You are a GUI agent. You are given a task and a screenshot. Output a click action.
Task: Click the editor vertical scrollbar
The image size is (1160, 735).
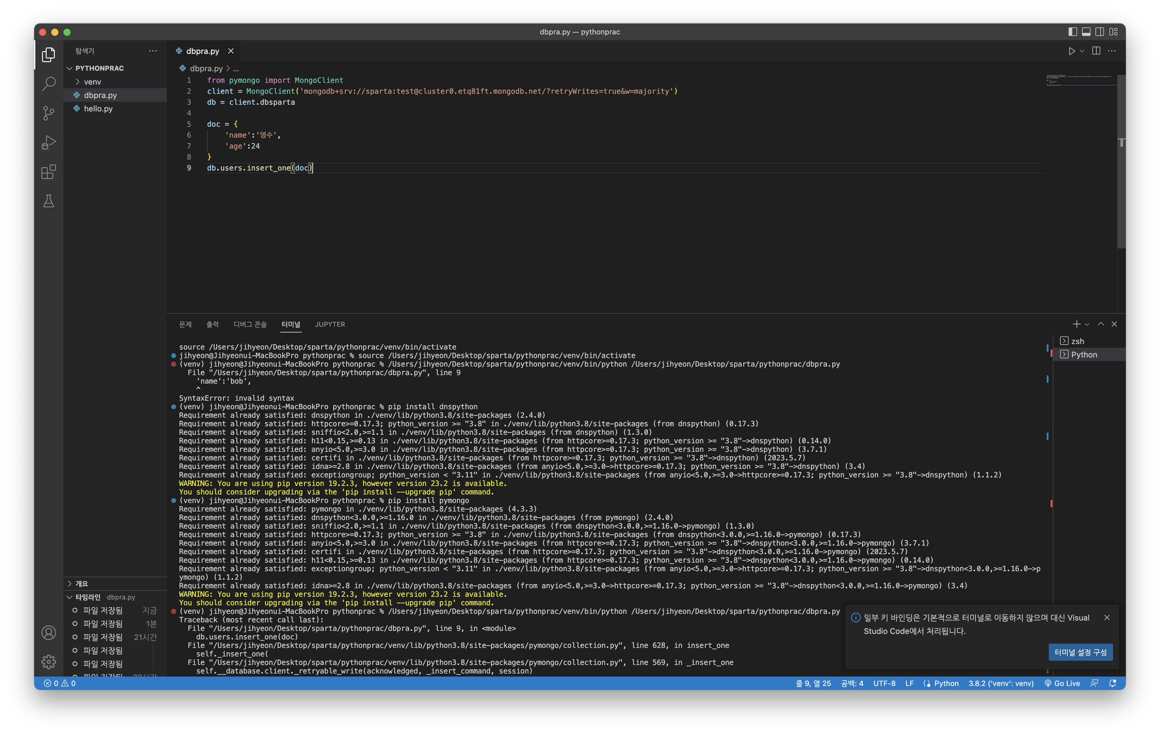pos(1121,162)
